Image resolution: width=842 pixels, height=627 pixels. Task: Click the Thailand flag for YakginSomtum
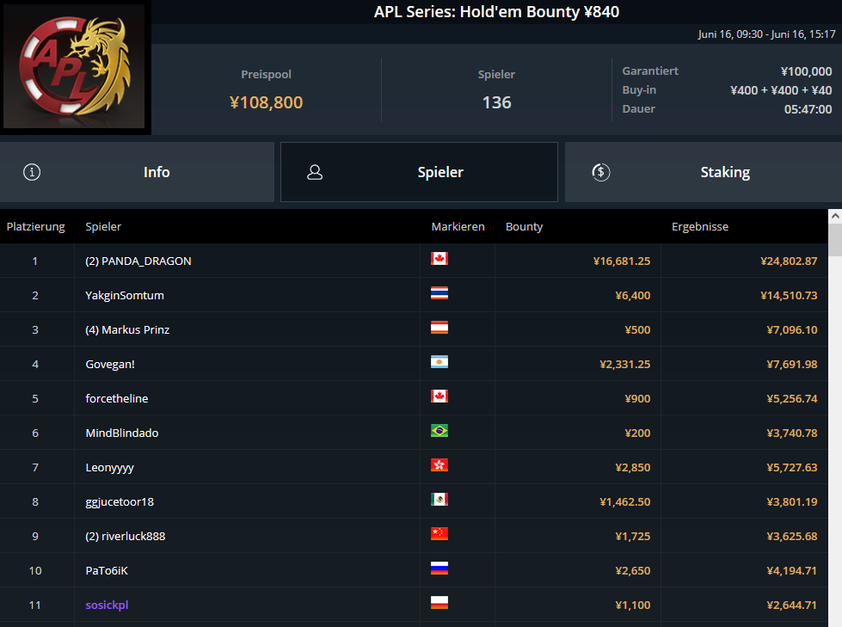439,293
